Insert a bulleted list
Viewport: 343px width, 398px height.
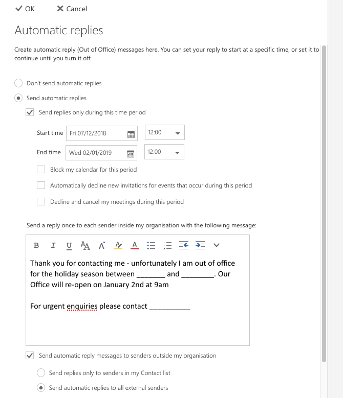[151, 245]
